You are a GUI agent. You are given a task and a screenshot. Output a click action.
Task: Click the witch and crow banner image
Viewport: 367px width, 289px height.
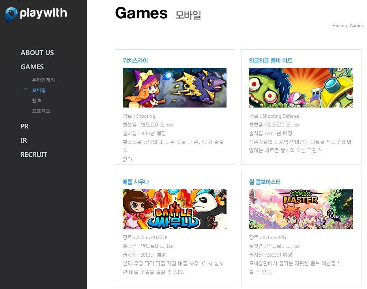click(174, 88)
